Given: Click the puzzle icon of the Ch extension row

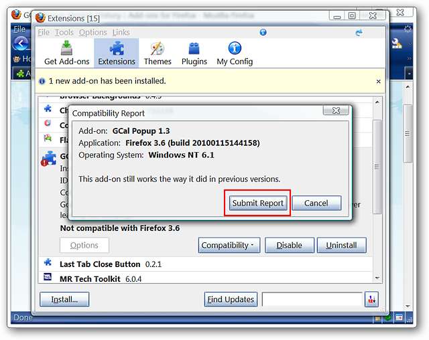Looking at the screenshot, I should (x=48, y=108).
